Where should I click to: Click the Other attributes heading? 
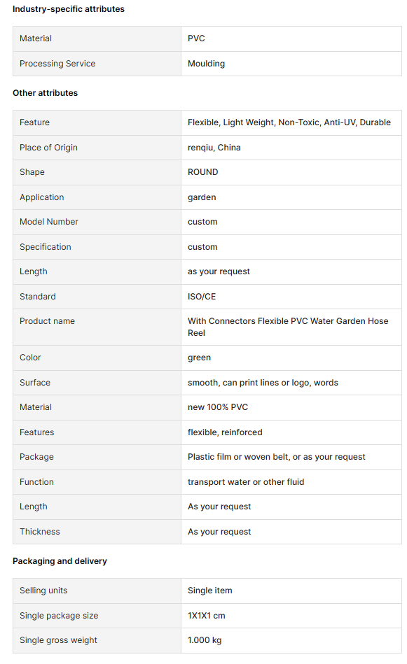(45, 93)
